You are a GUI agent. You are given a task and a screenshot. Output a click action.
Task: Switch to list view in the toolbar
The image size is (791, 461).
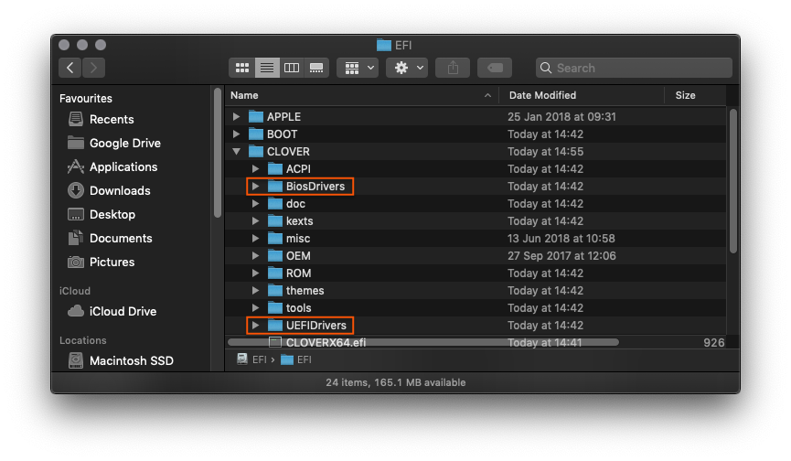267,68
